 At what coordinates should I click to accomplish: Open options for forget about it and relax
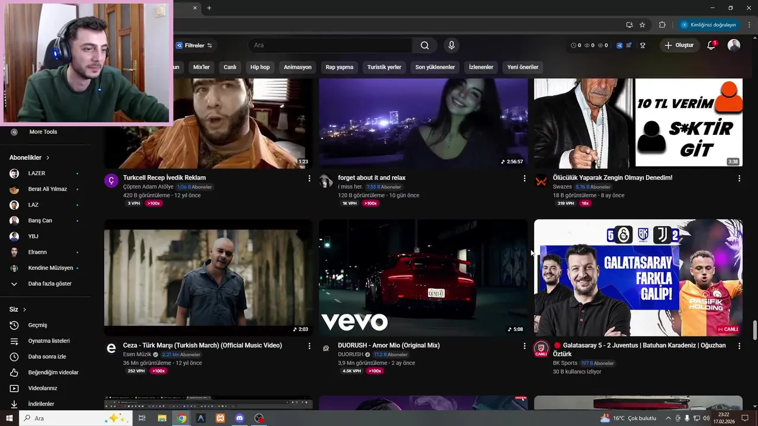click(x=524, y=178)
